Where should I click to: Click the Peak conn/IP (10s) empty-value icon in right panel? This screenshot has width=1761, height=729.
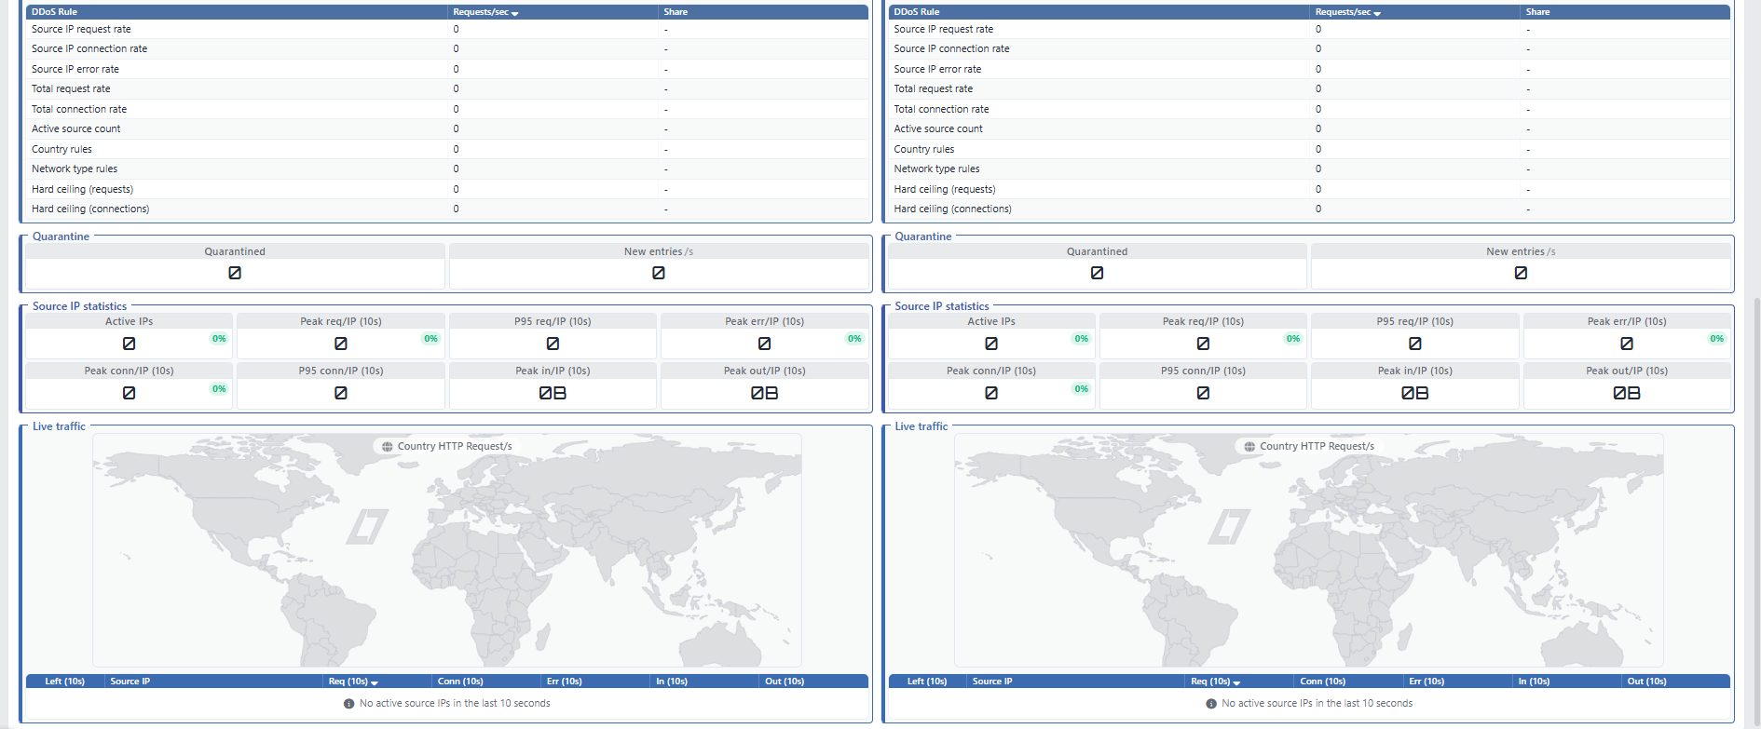[991, 393]
